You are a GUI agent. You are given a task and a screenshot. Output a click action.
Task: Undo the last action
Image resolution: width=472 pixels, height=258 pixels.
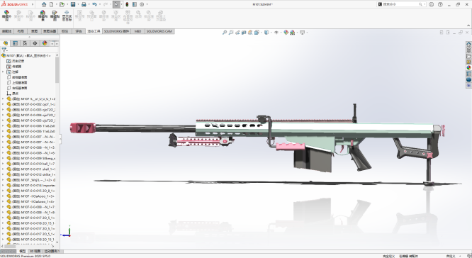point(94,4)
